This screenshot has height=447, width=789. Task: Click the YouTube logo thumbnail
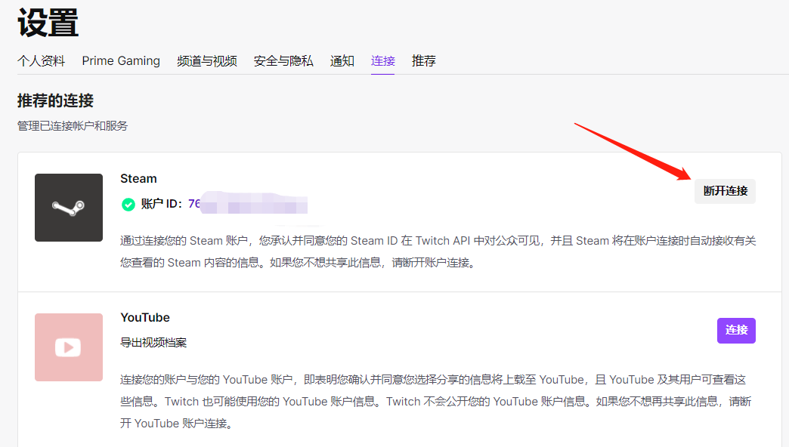click(68, 347)
